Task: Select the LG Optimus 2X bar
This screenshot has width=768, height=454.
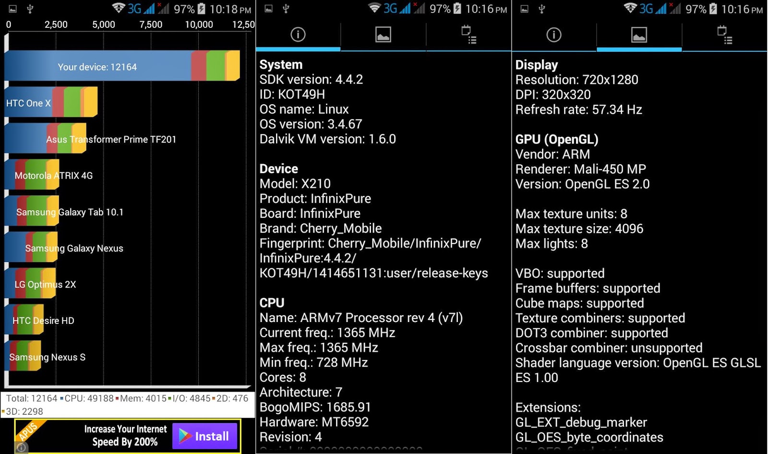Action: [30, 283]
